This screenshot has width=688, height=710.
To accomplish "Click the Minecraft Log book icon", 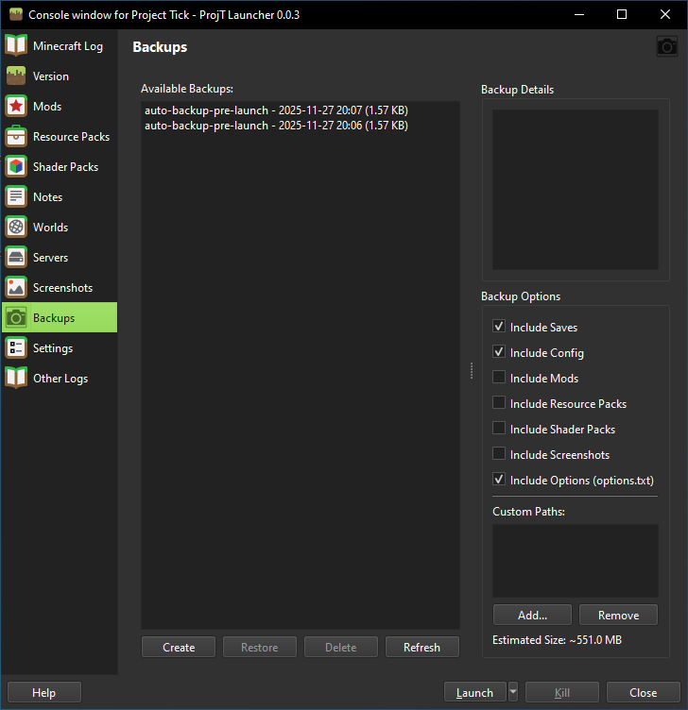I will coord(16,45).
